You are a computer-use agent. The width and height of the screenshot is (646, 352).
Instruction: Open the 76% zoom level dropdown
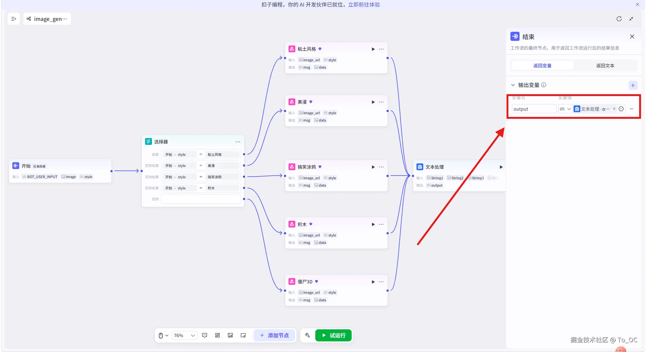(x=184, y=335)
